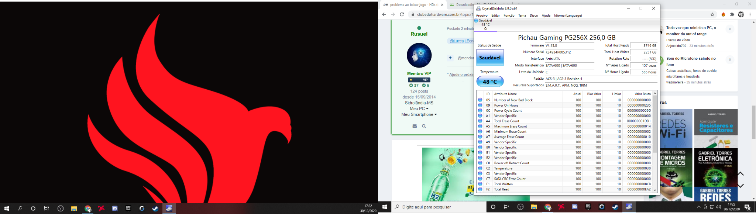Open the Arquivo menu in CrystalDiskInfo

point(481,15)
